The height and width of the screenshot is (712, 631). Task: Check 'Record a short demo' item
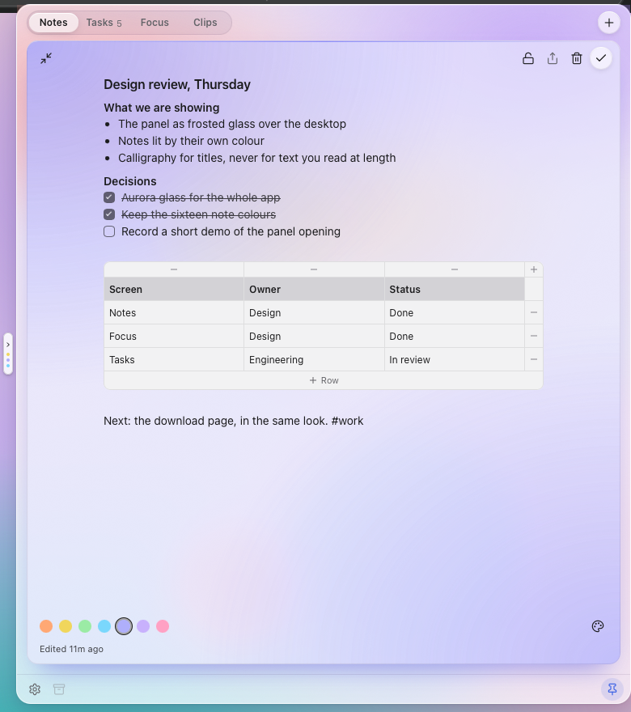click(109, 231)
